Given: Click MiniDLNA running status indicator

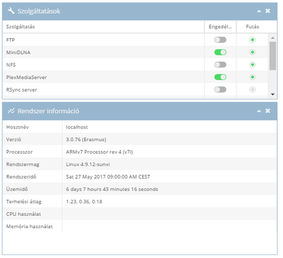Looking at the screenshot, I should coord(252,52).
